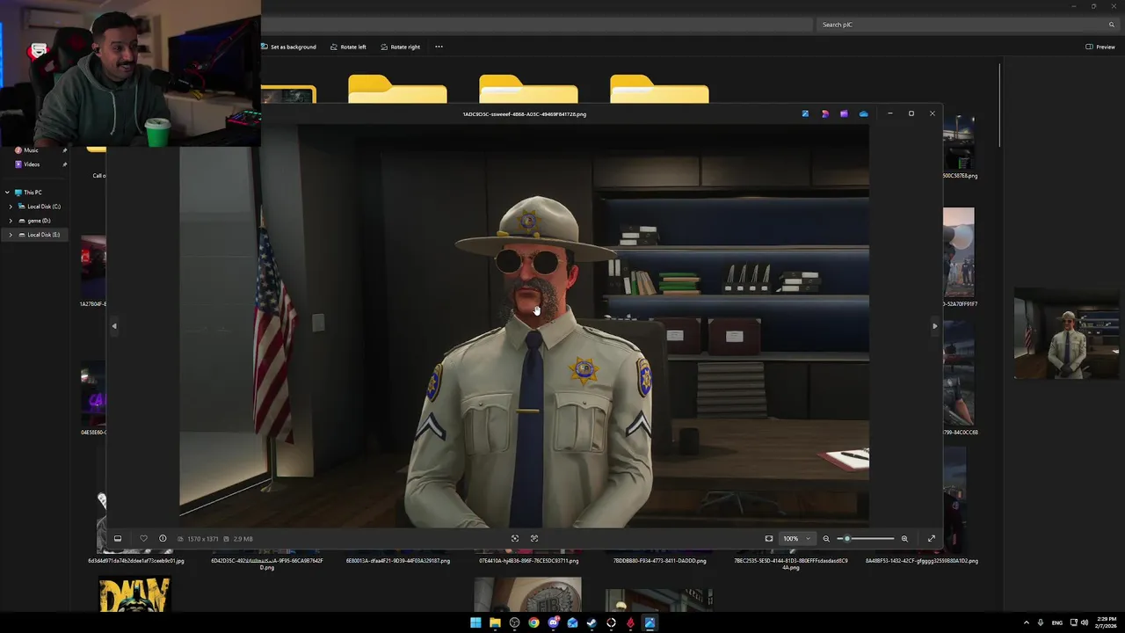Open the See more (three dots) menu
Viewport: 1125px width, 633px height.
(439, 47)
